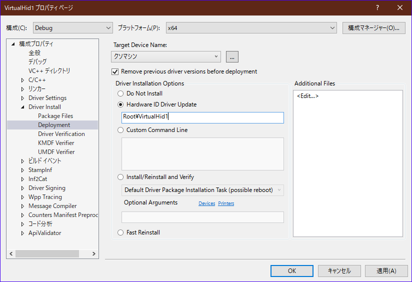The image size is (412, 282).
Task: Select KMDF Verifier tree item
Action: click(x=56, y=142)
